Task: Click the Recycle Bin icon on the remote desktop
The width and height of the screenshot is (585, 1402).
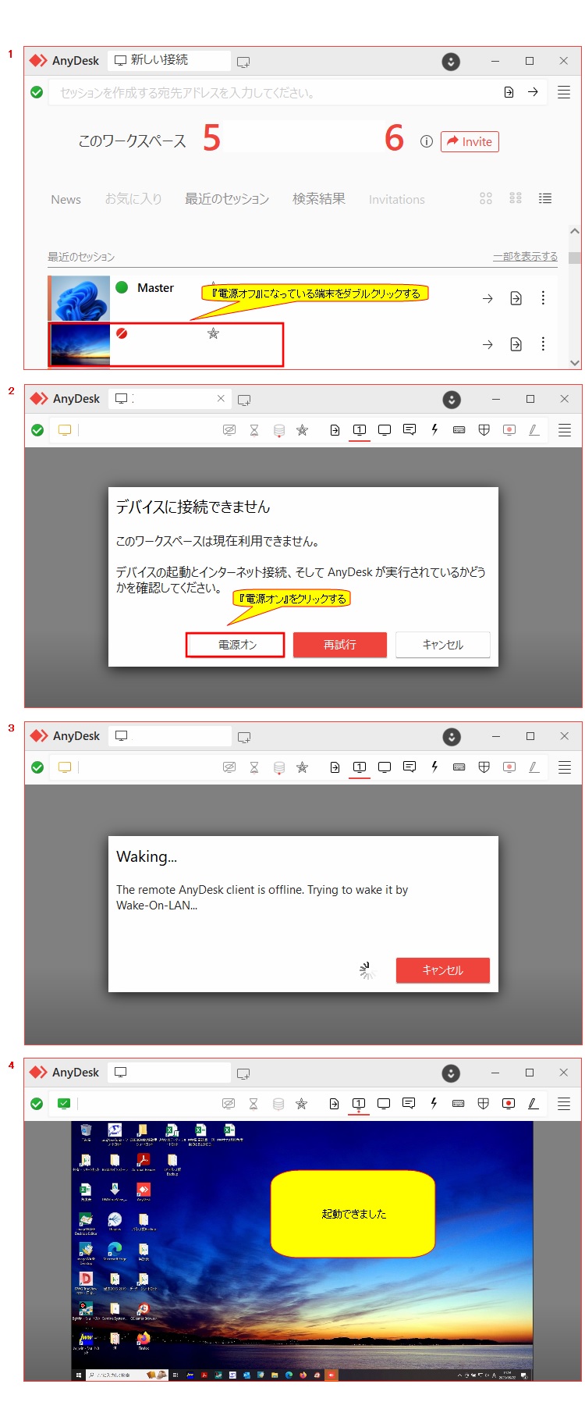Action: pyautogui.click(x=86, y=1133)
